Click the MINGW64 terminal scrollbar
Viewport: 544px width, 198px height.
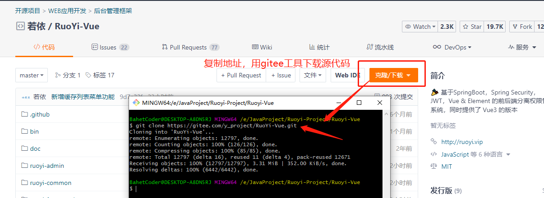tap(386, 153)
